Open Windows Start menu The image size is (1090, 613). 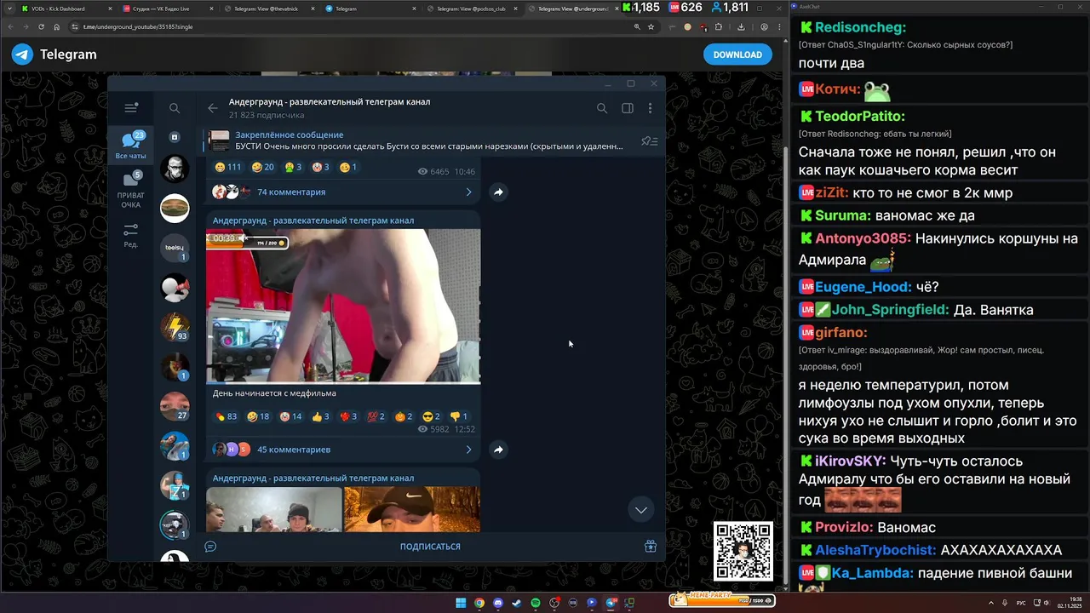click(x=461, y=603)
